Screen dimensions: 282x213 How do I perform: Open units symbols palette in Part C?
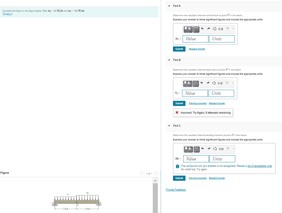coord(196,149)
